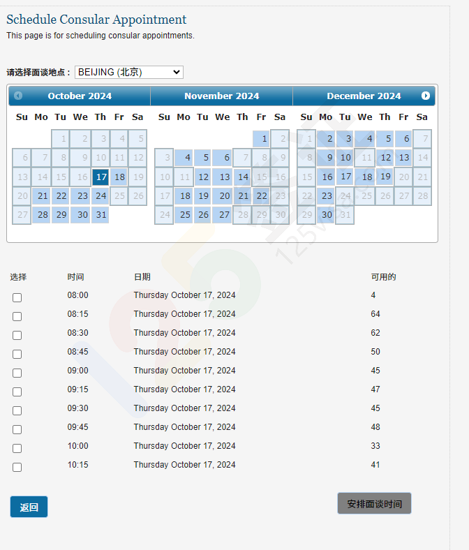Choose October 18 in the calendar
The image size is (469, 550).
[119, 177]
